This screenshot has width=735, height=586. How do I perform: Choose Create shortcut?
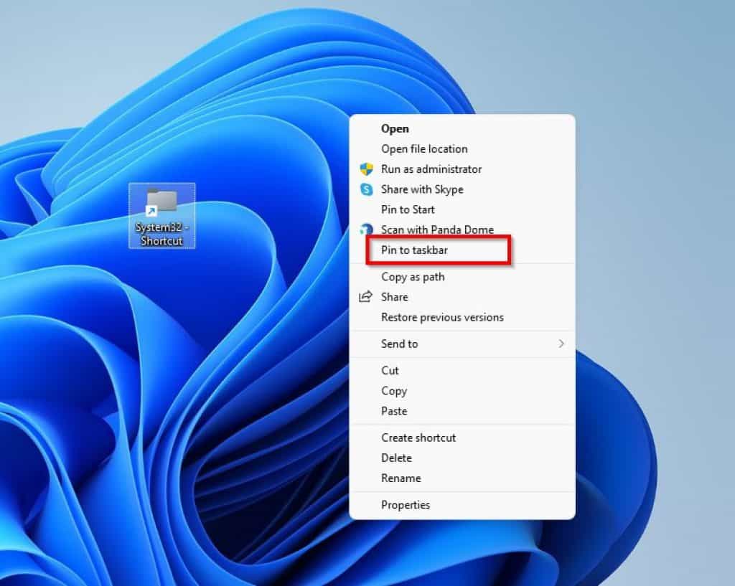462,438
